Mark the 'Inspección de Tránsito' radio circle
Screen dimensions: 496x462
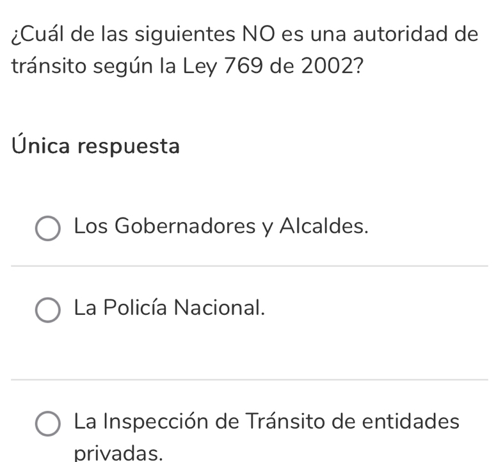point(48,424)
